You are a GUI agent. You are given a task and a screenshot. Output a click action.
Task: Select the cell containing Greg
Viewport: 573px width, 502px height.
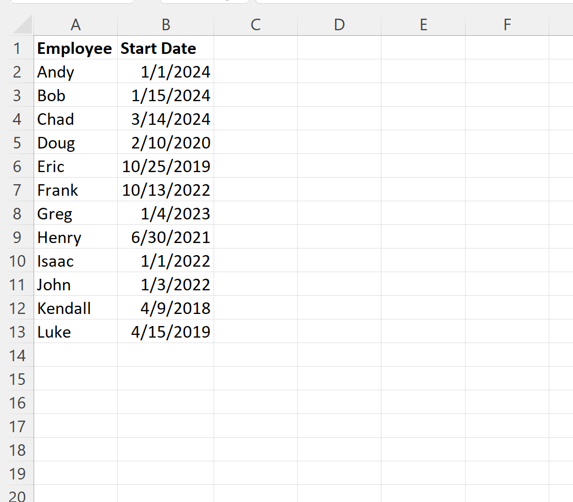point(75,213)
